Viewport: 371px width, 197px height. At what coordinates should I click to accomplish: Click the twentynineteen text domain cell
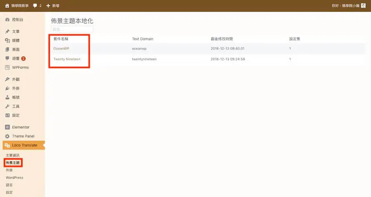(x=144, y=59)
